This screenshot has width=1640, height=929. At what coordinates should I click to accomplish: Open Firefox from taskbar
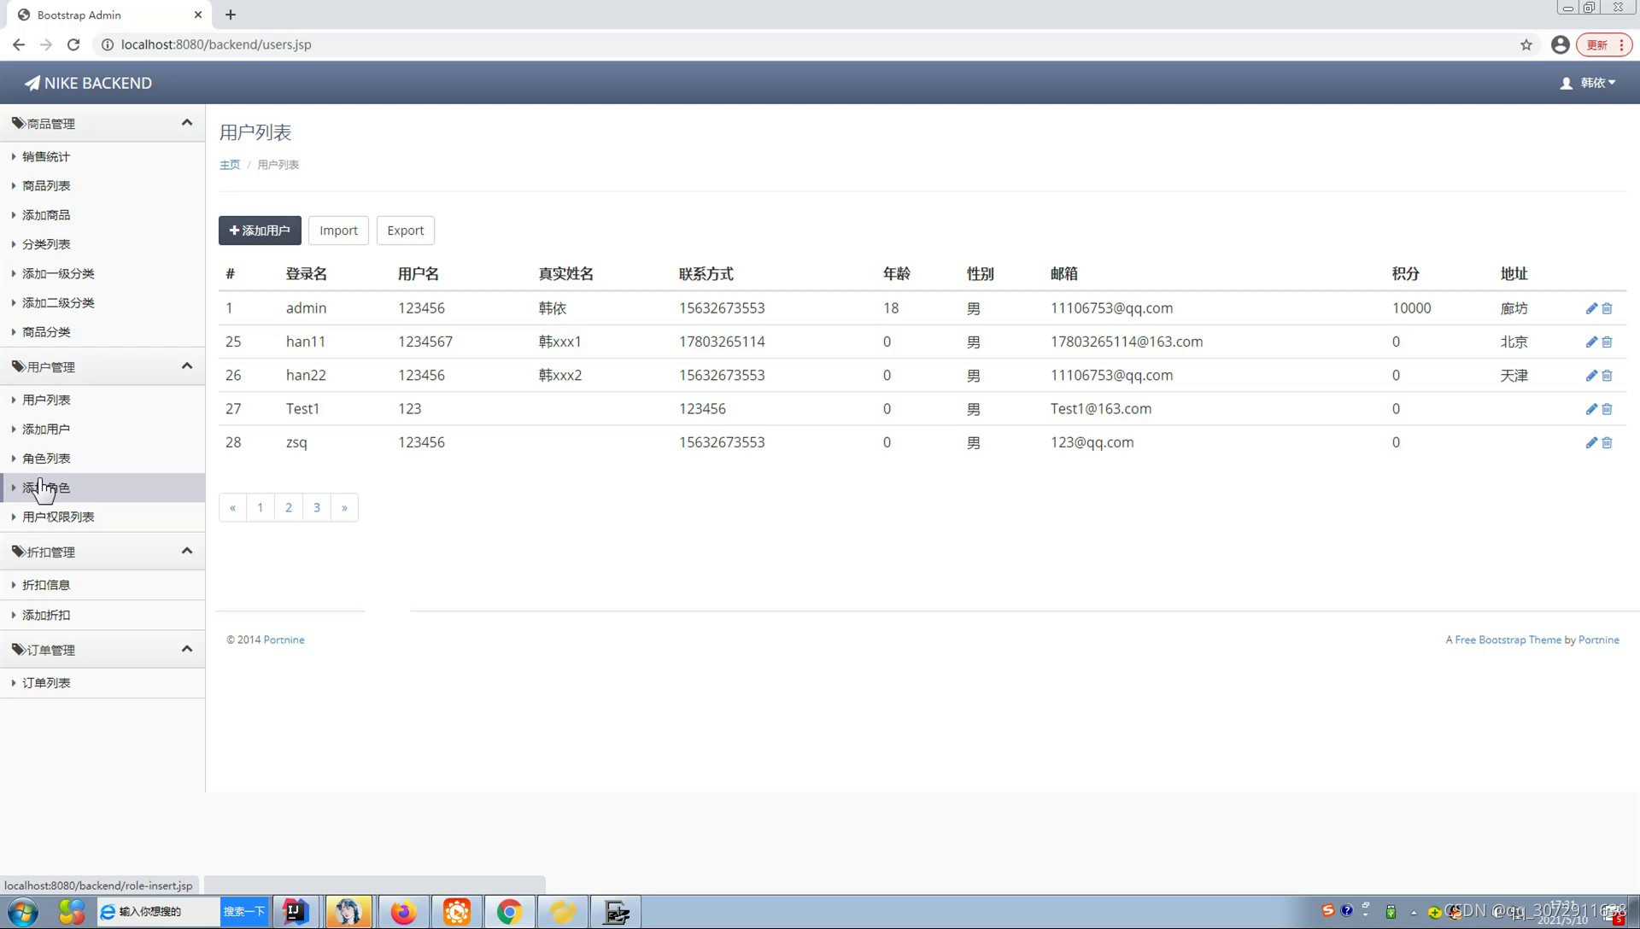pos(403,912)
